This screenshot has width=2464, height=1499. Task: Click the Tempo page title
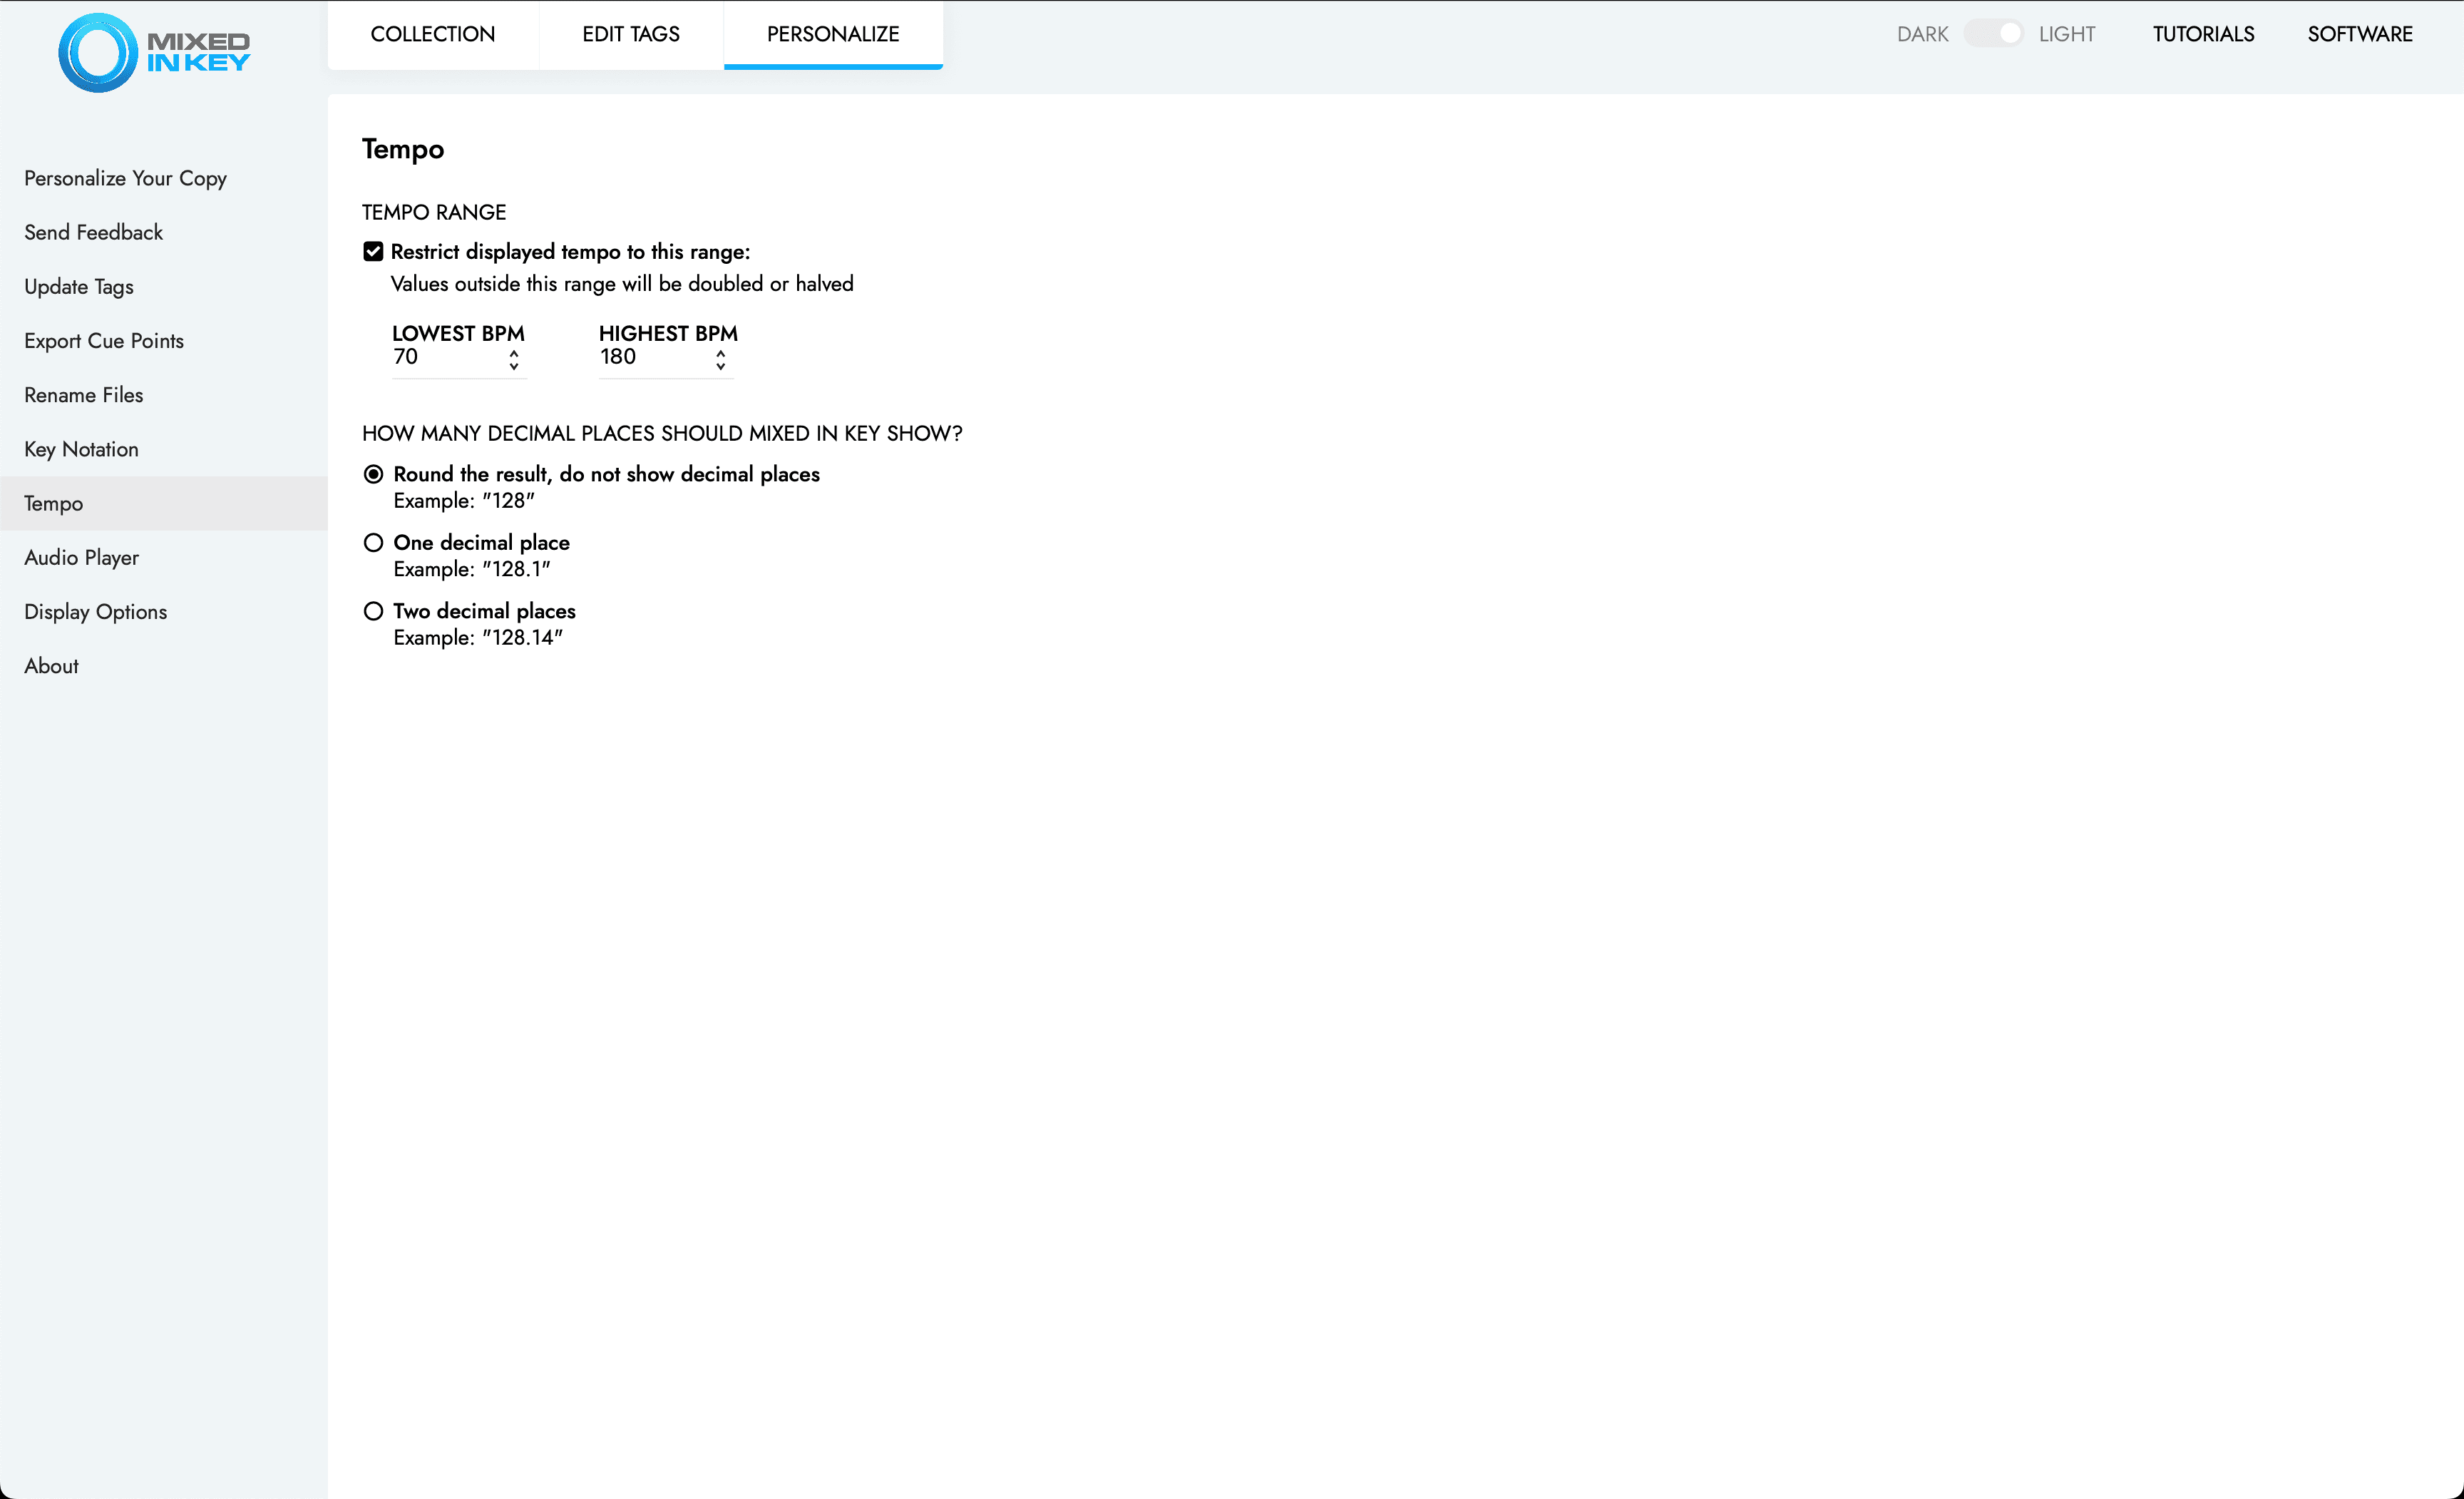tap(403, 149)
